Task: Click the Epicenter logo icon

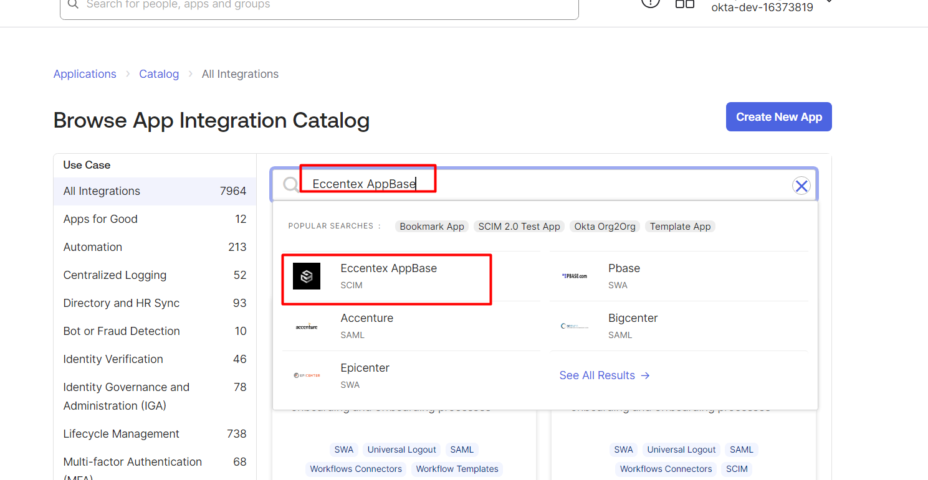Action: (x=307, y=375)
